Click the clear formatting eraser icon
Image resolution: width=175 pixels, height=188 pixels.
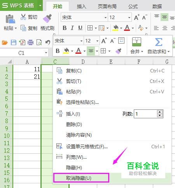(x=141, y=28)
